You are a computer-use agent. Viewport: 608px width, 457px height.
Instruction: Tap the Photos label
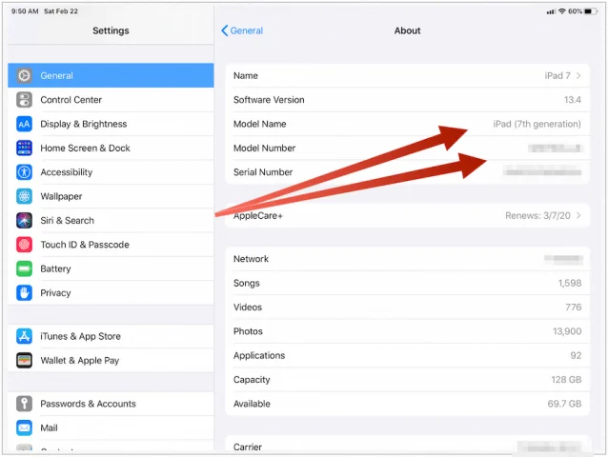248,331
